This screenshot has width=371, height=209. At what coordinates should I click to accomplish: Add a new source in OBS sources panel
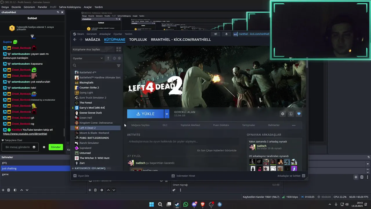coord(90,190)
